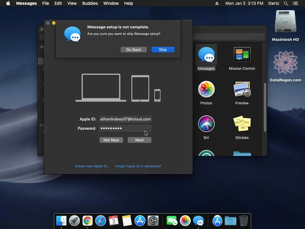Open System Preferences gear in Dock

coord(153,221)
